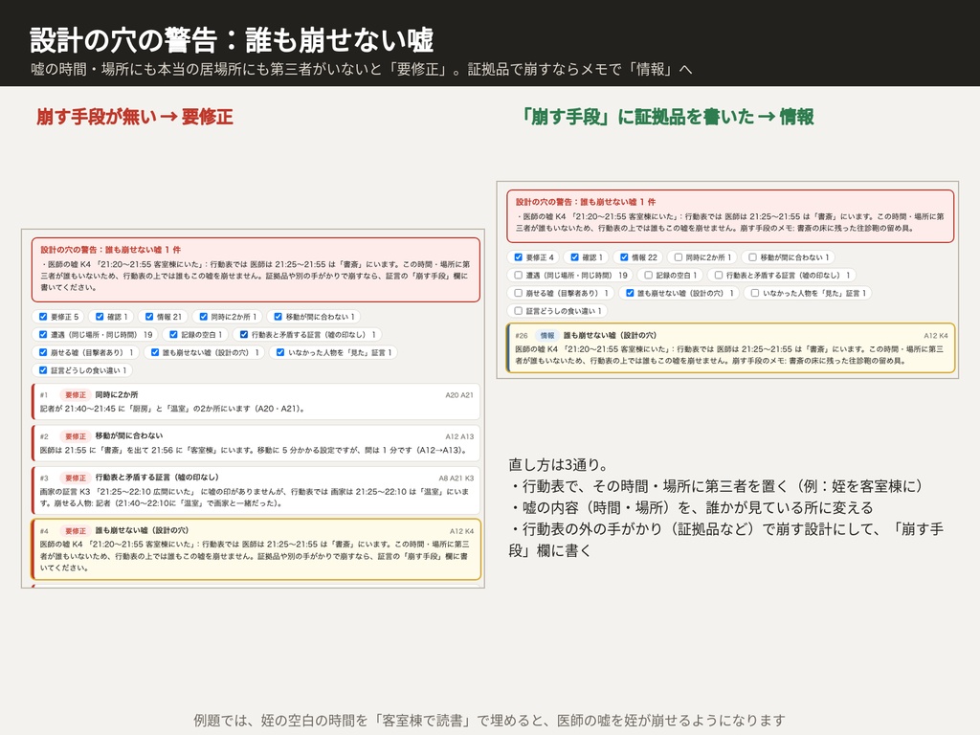Click the 要修正 badge on card #2
The image size is (980, 735).
(76, 436)
